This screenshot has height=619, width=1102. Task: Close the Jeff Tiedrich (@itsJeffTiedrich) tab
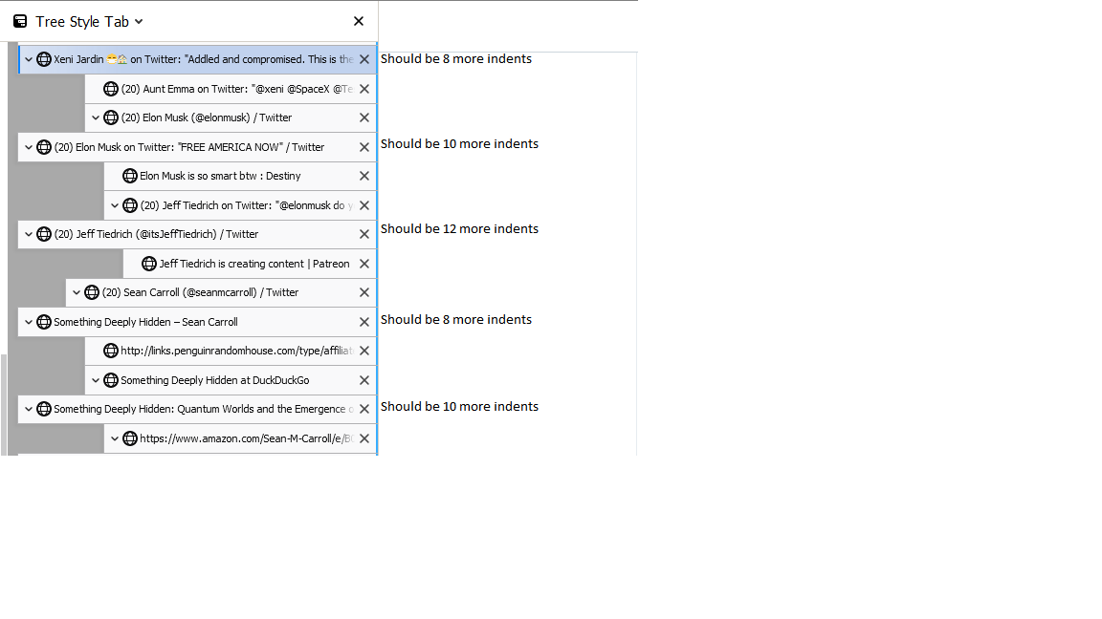pyautogui.click(x=364, y=234)
